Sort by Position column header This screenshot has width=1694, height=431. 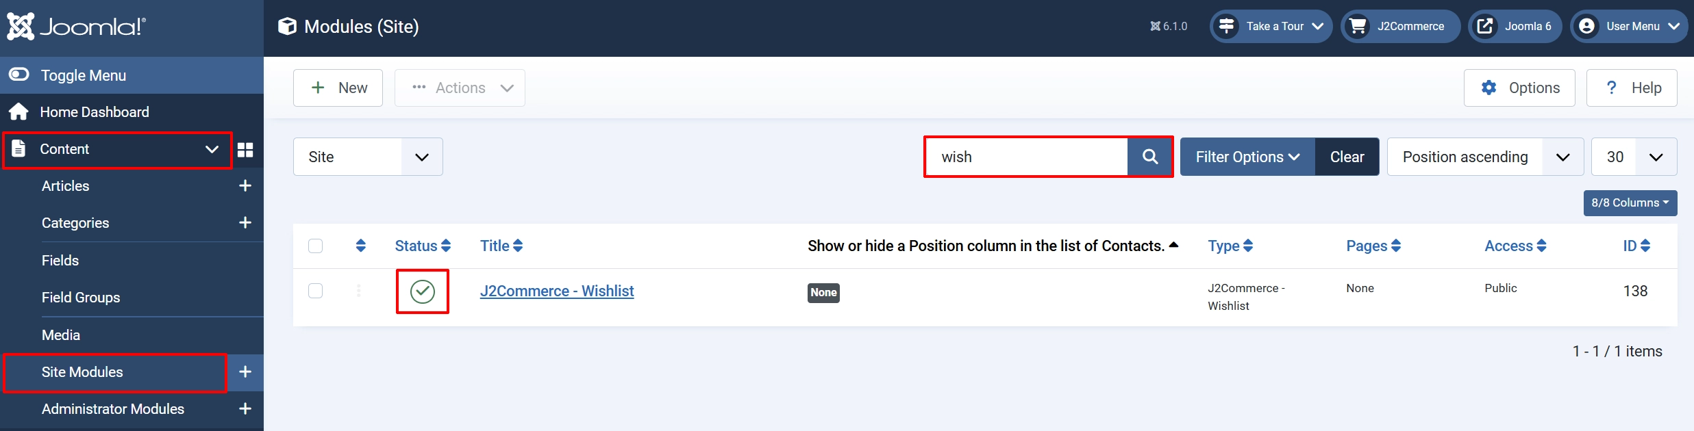(993, 246)
